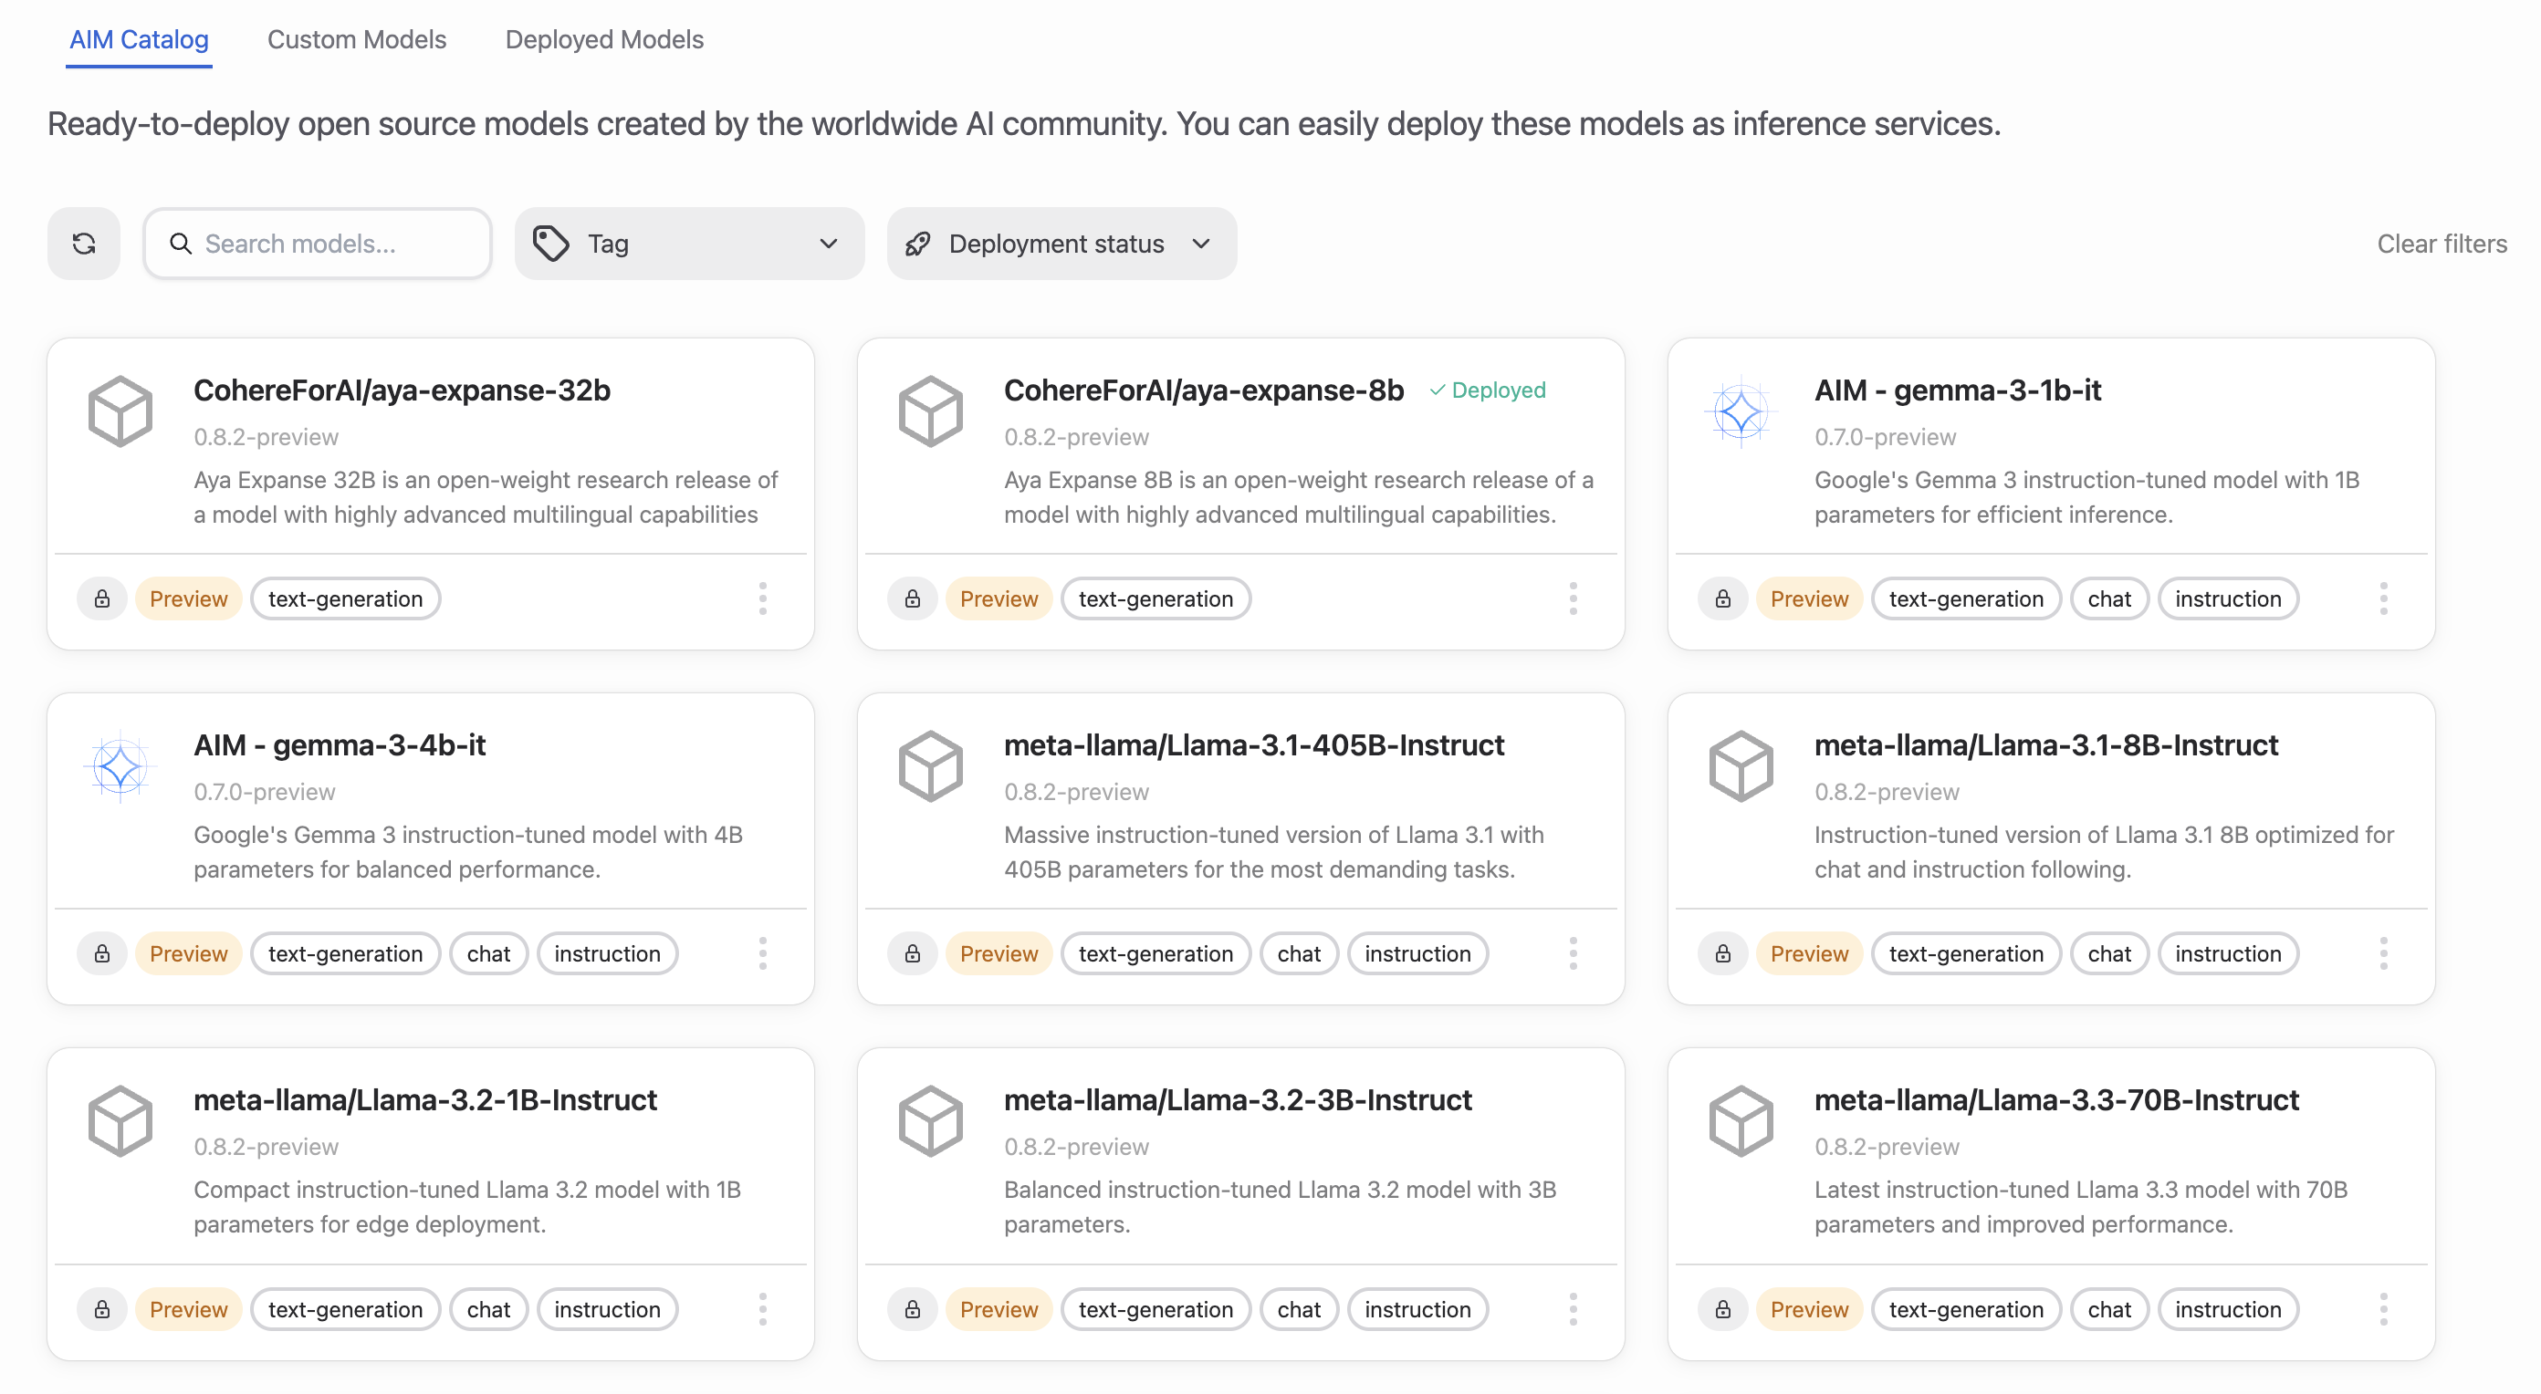The image size is (2541, 1394).
Task: Expand the kebab options on Llama-3.2-1B-Instruct card
Action: [x=763, y=1308]
